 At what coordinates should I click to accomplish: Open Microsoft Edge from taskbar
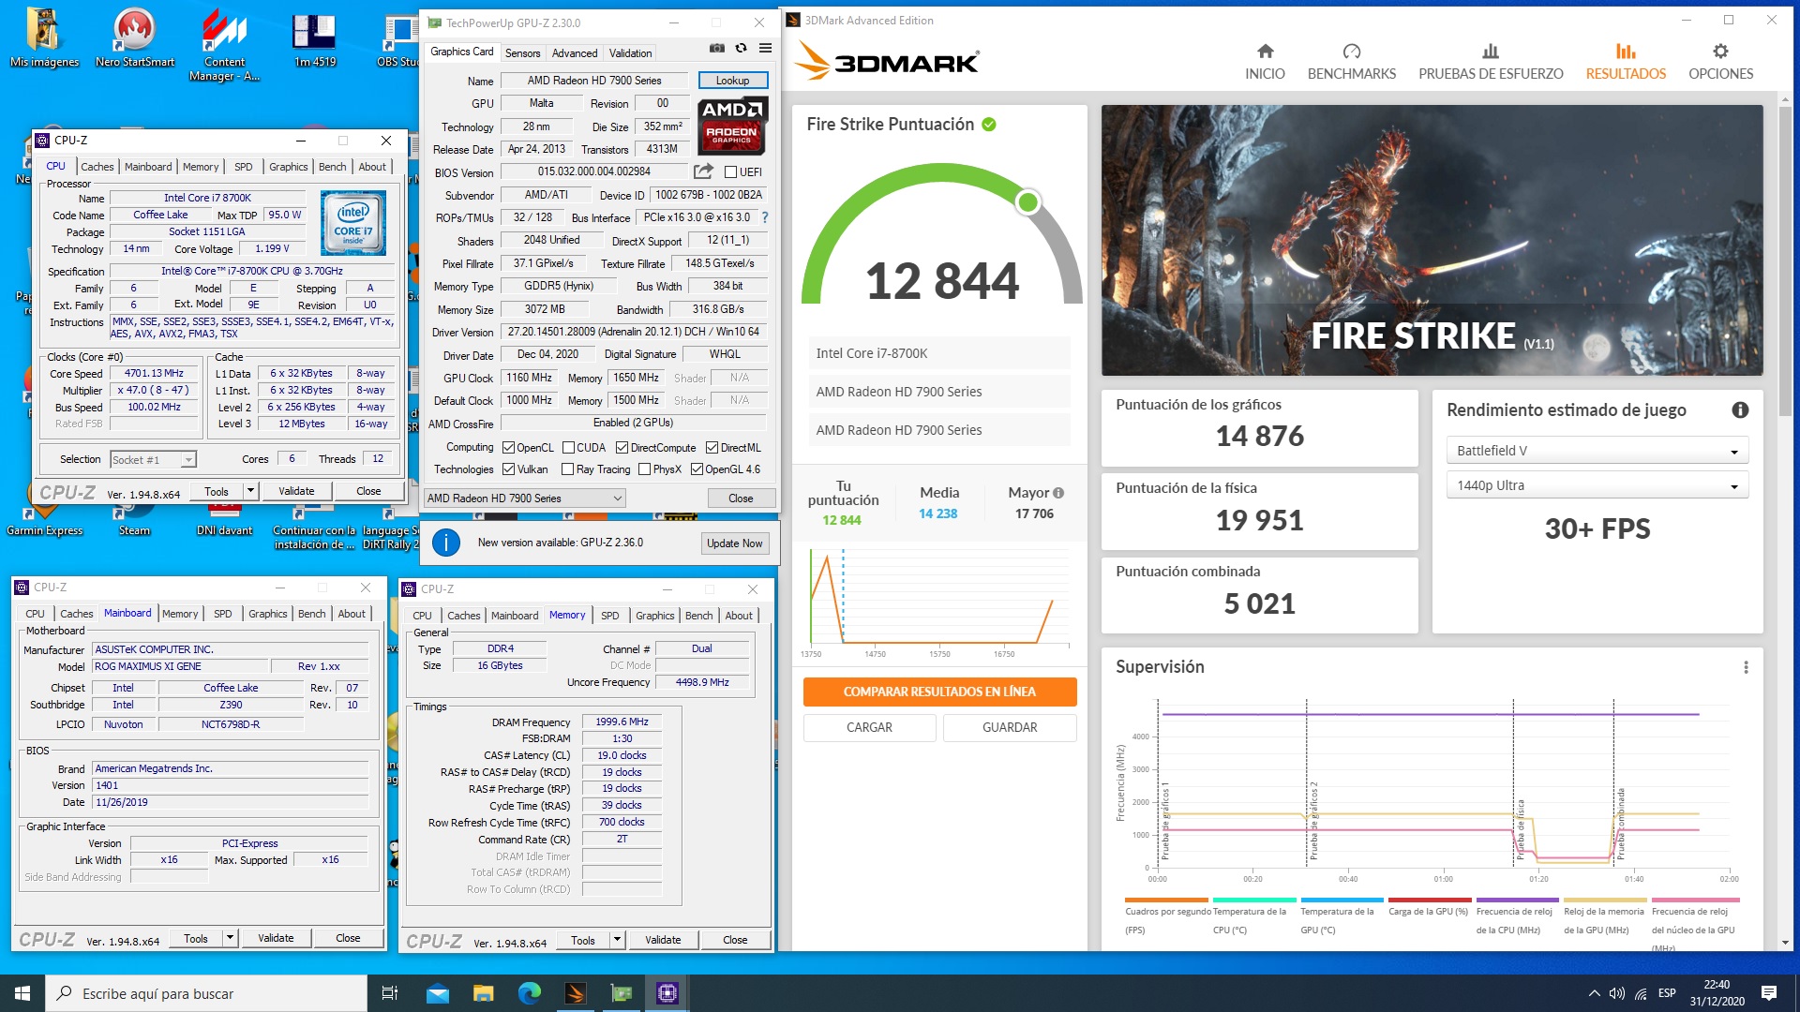point(529,993)
